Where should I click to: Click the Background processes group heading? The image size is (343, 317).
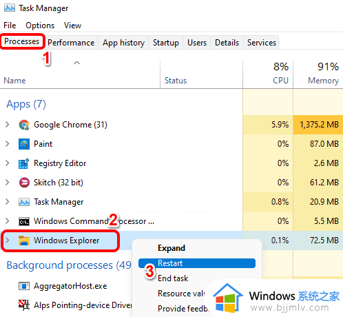[69, 265]
